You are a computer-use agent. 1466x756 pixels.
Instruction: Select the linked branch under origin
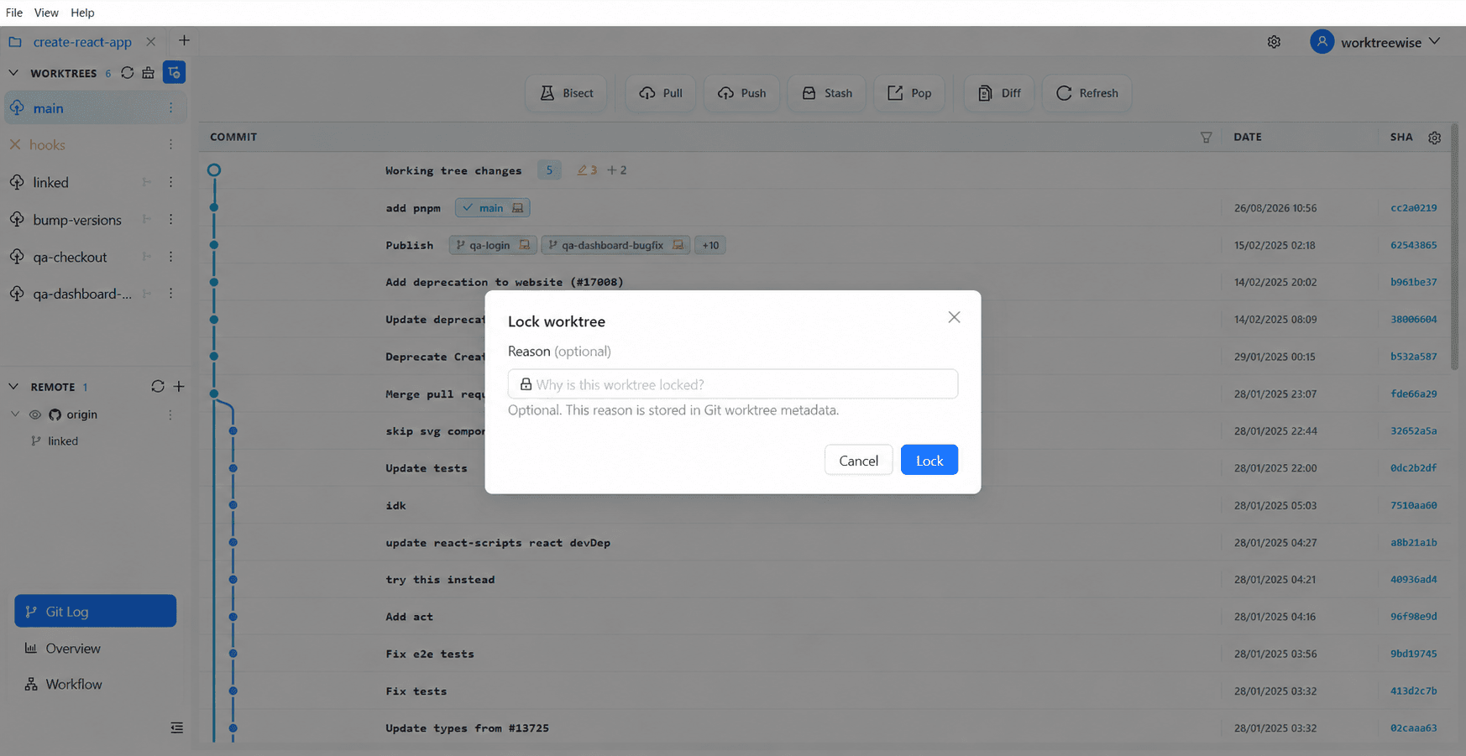pyautogui.click(x=63, y=441)
